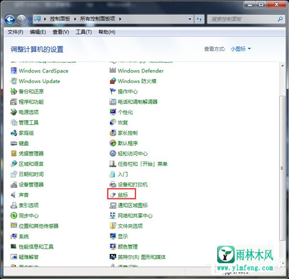The width and height of the screenshot is (289, 279).
Task: Open the 英特尔(R) 图形和媒体 link
Action: (x=142, y=257)
